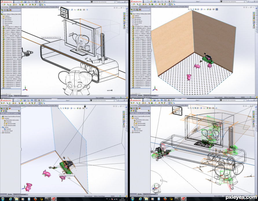258x201 pixels.
Task: Click Rechercher des commandes field top-left window
Action: (x=104, y=2)
